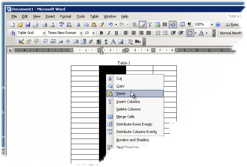
Task: Apply the Font Color A button
Action: coord(201,33)
